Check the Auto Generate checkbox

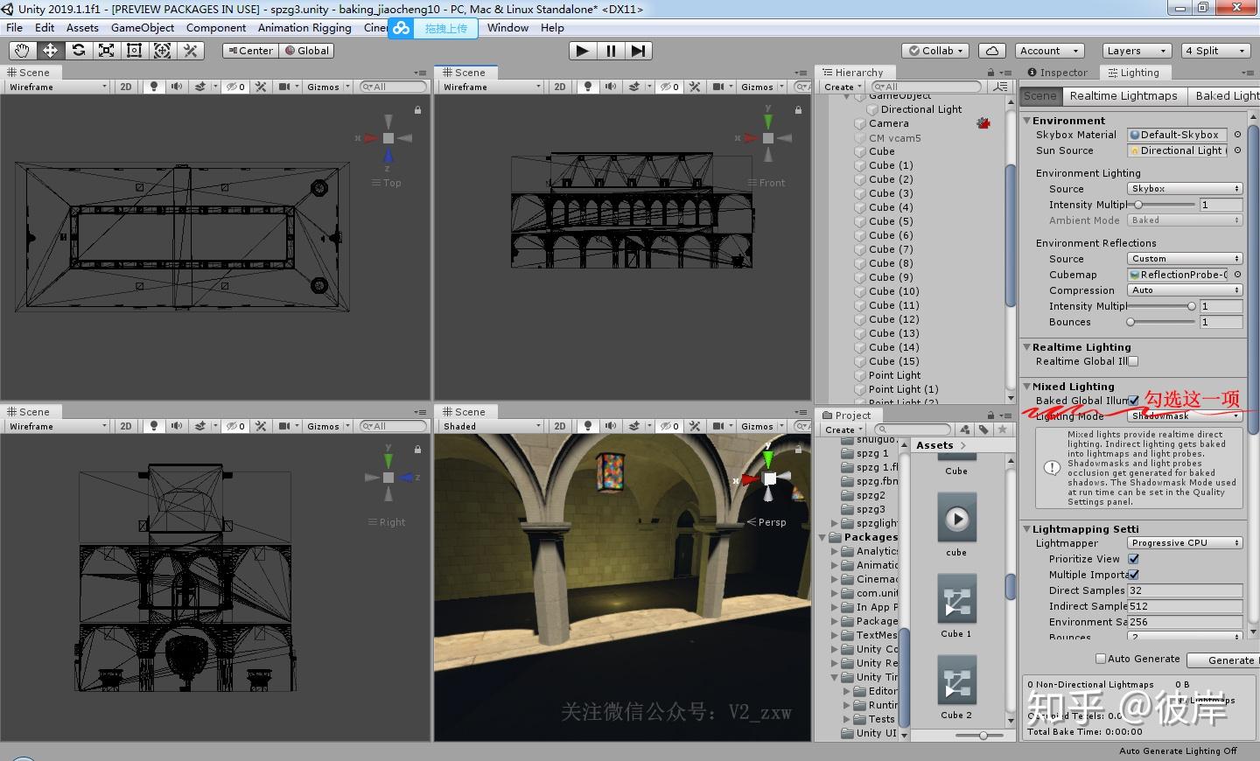(x=1101, y=659)
